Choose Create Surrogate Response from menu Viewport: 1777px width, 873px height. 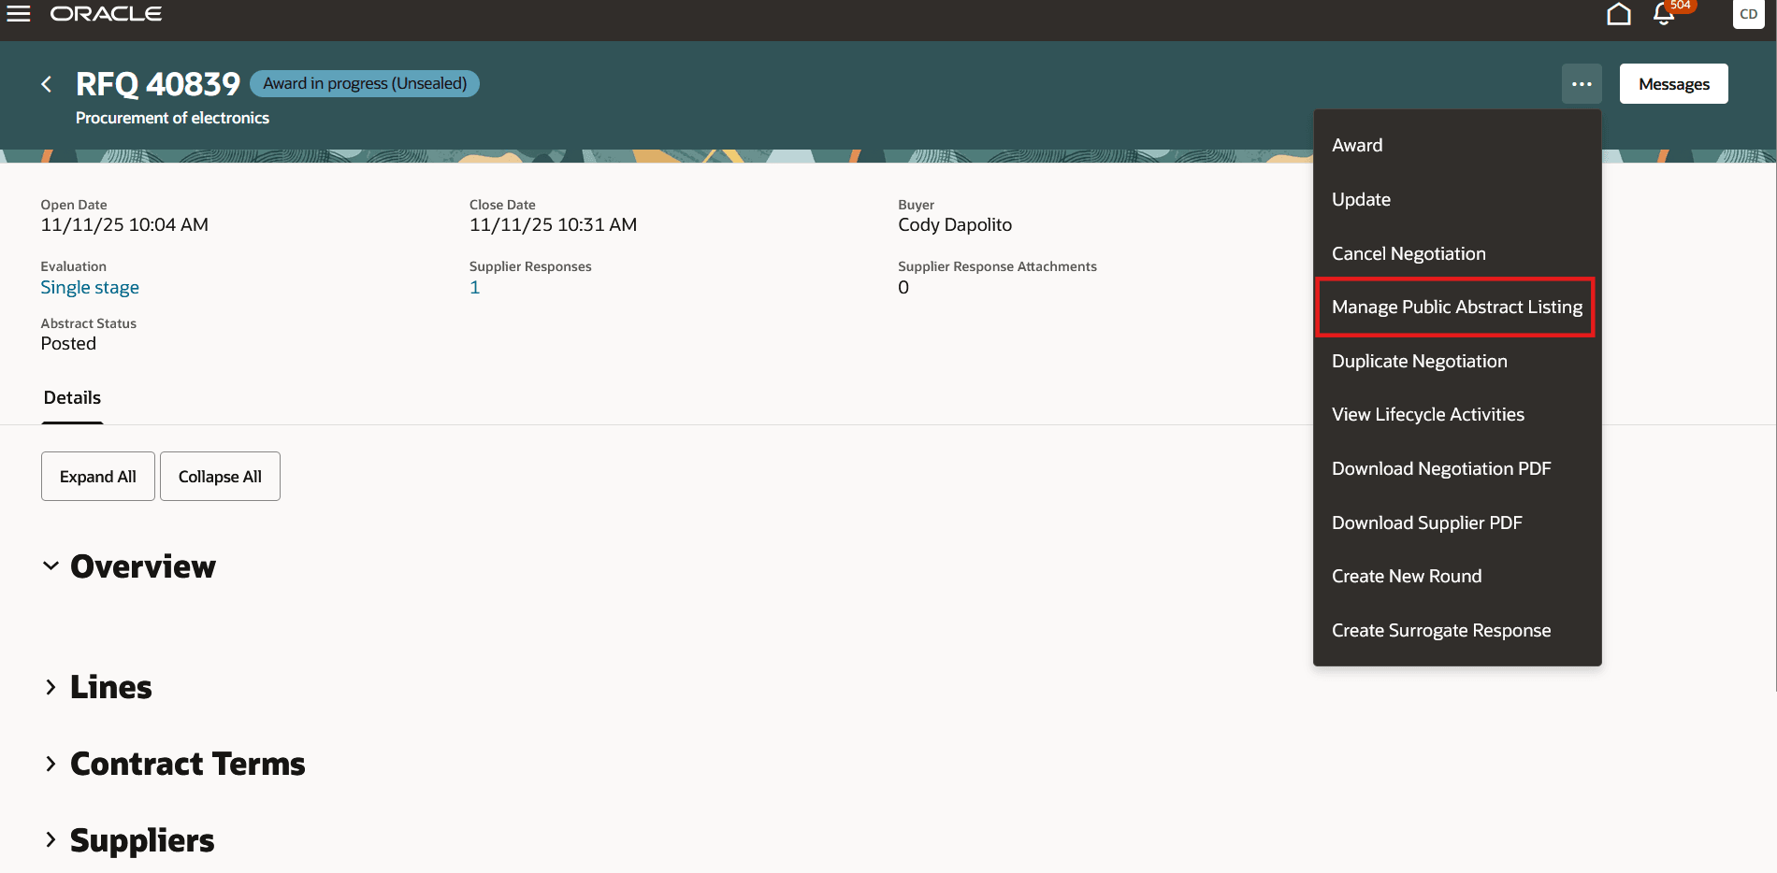1441,630
